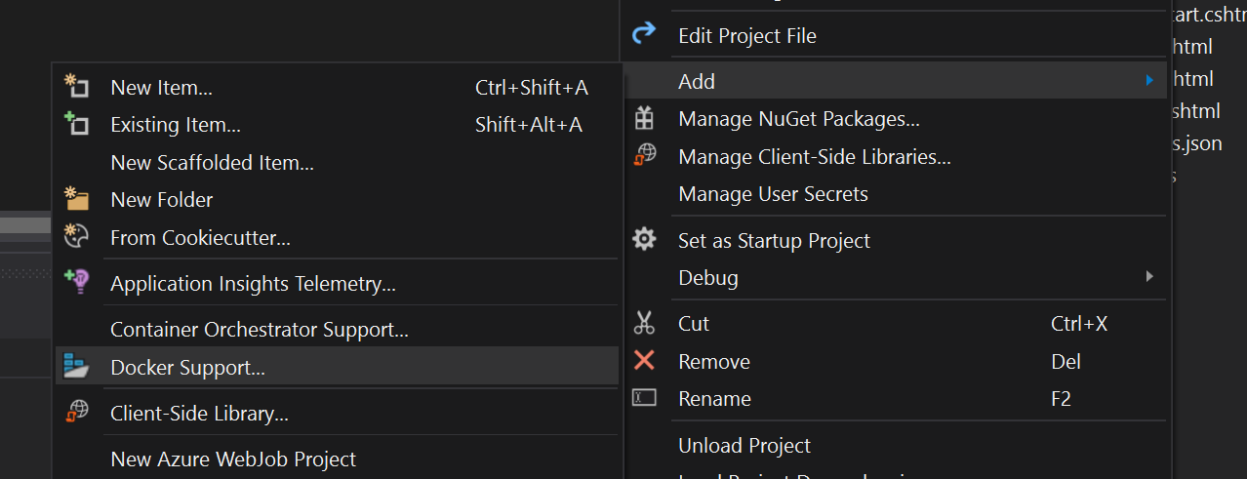Click the Client-Side Library globe icon
Image resolution: width=1247 pixels, height=479 pixels.
click(x=76, y=413)
